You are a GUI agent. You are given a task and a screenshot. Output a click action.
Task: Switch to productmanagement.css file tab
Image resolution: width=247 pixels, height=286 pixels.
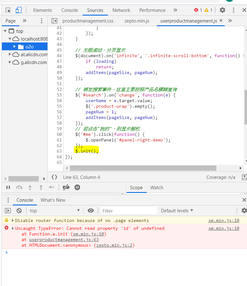(88, 21)
